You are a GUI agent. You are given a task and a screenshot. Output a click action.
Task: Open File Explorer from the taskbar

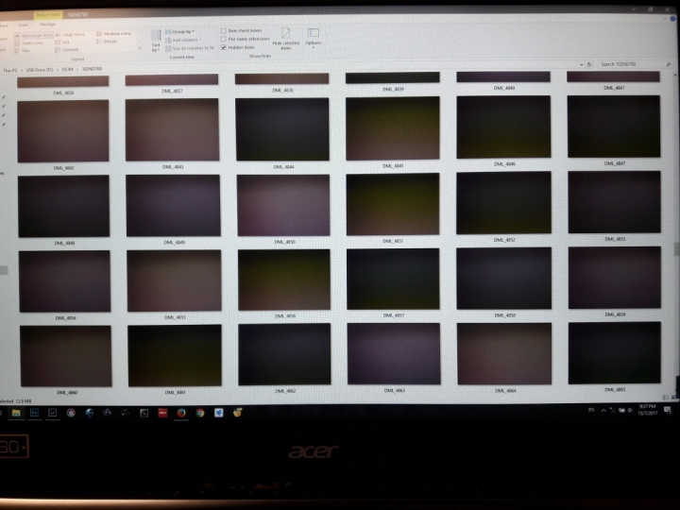[16, 413]
